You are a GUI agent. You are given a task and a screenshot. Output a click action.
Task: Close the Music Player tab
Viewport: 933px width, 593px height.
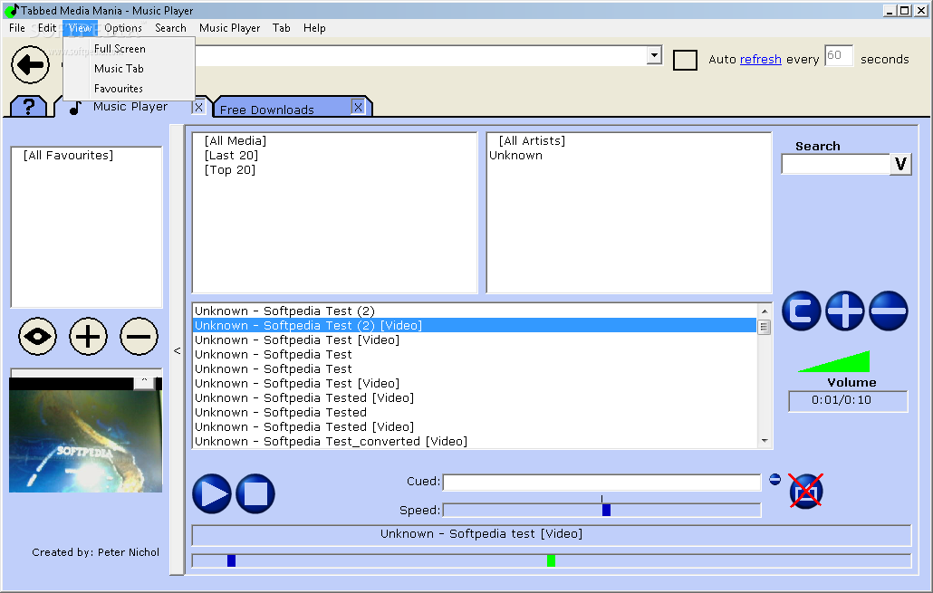198,107
